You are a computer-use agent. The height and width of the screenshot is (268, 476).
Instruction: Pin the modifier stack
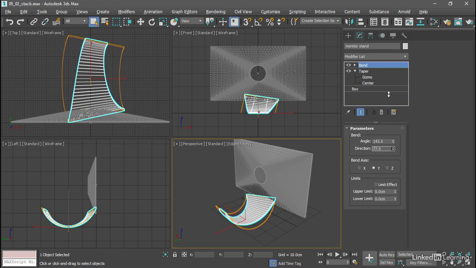[x=348, y=112]
